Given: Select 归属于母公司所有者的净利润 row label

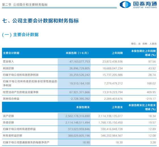Looking at the screenshot, I should point(21,75).
